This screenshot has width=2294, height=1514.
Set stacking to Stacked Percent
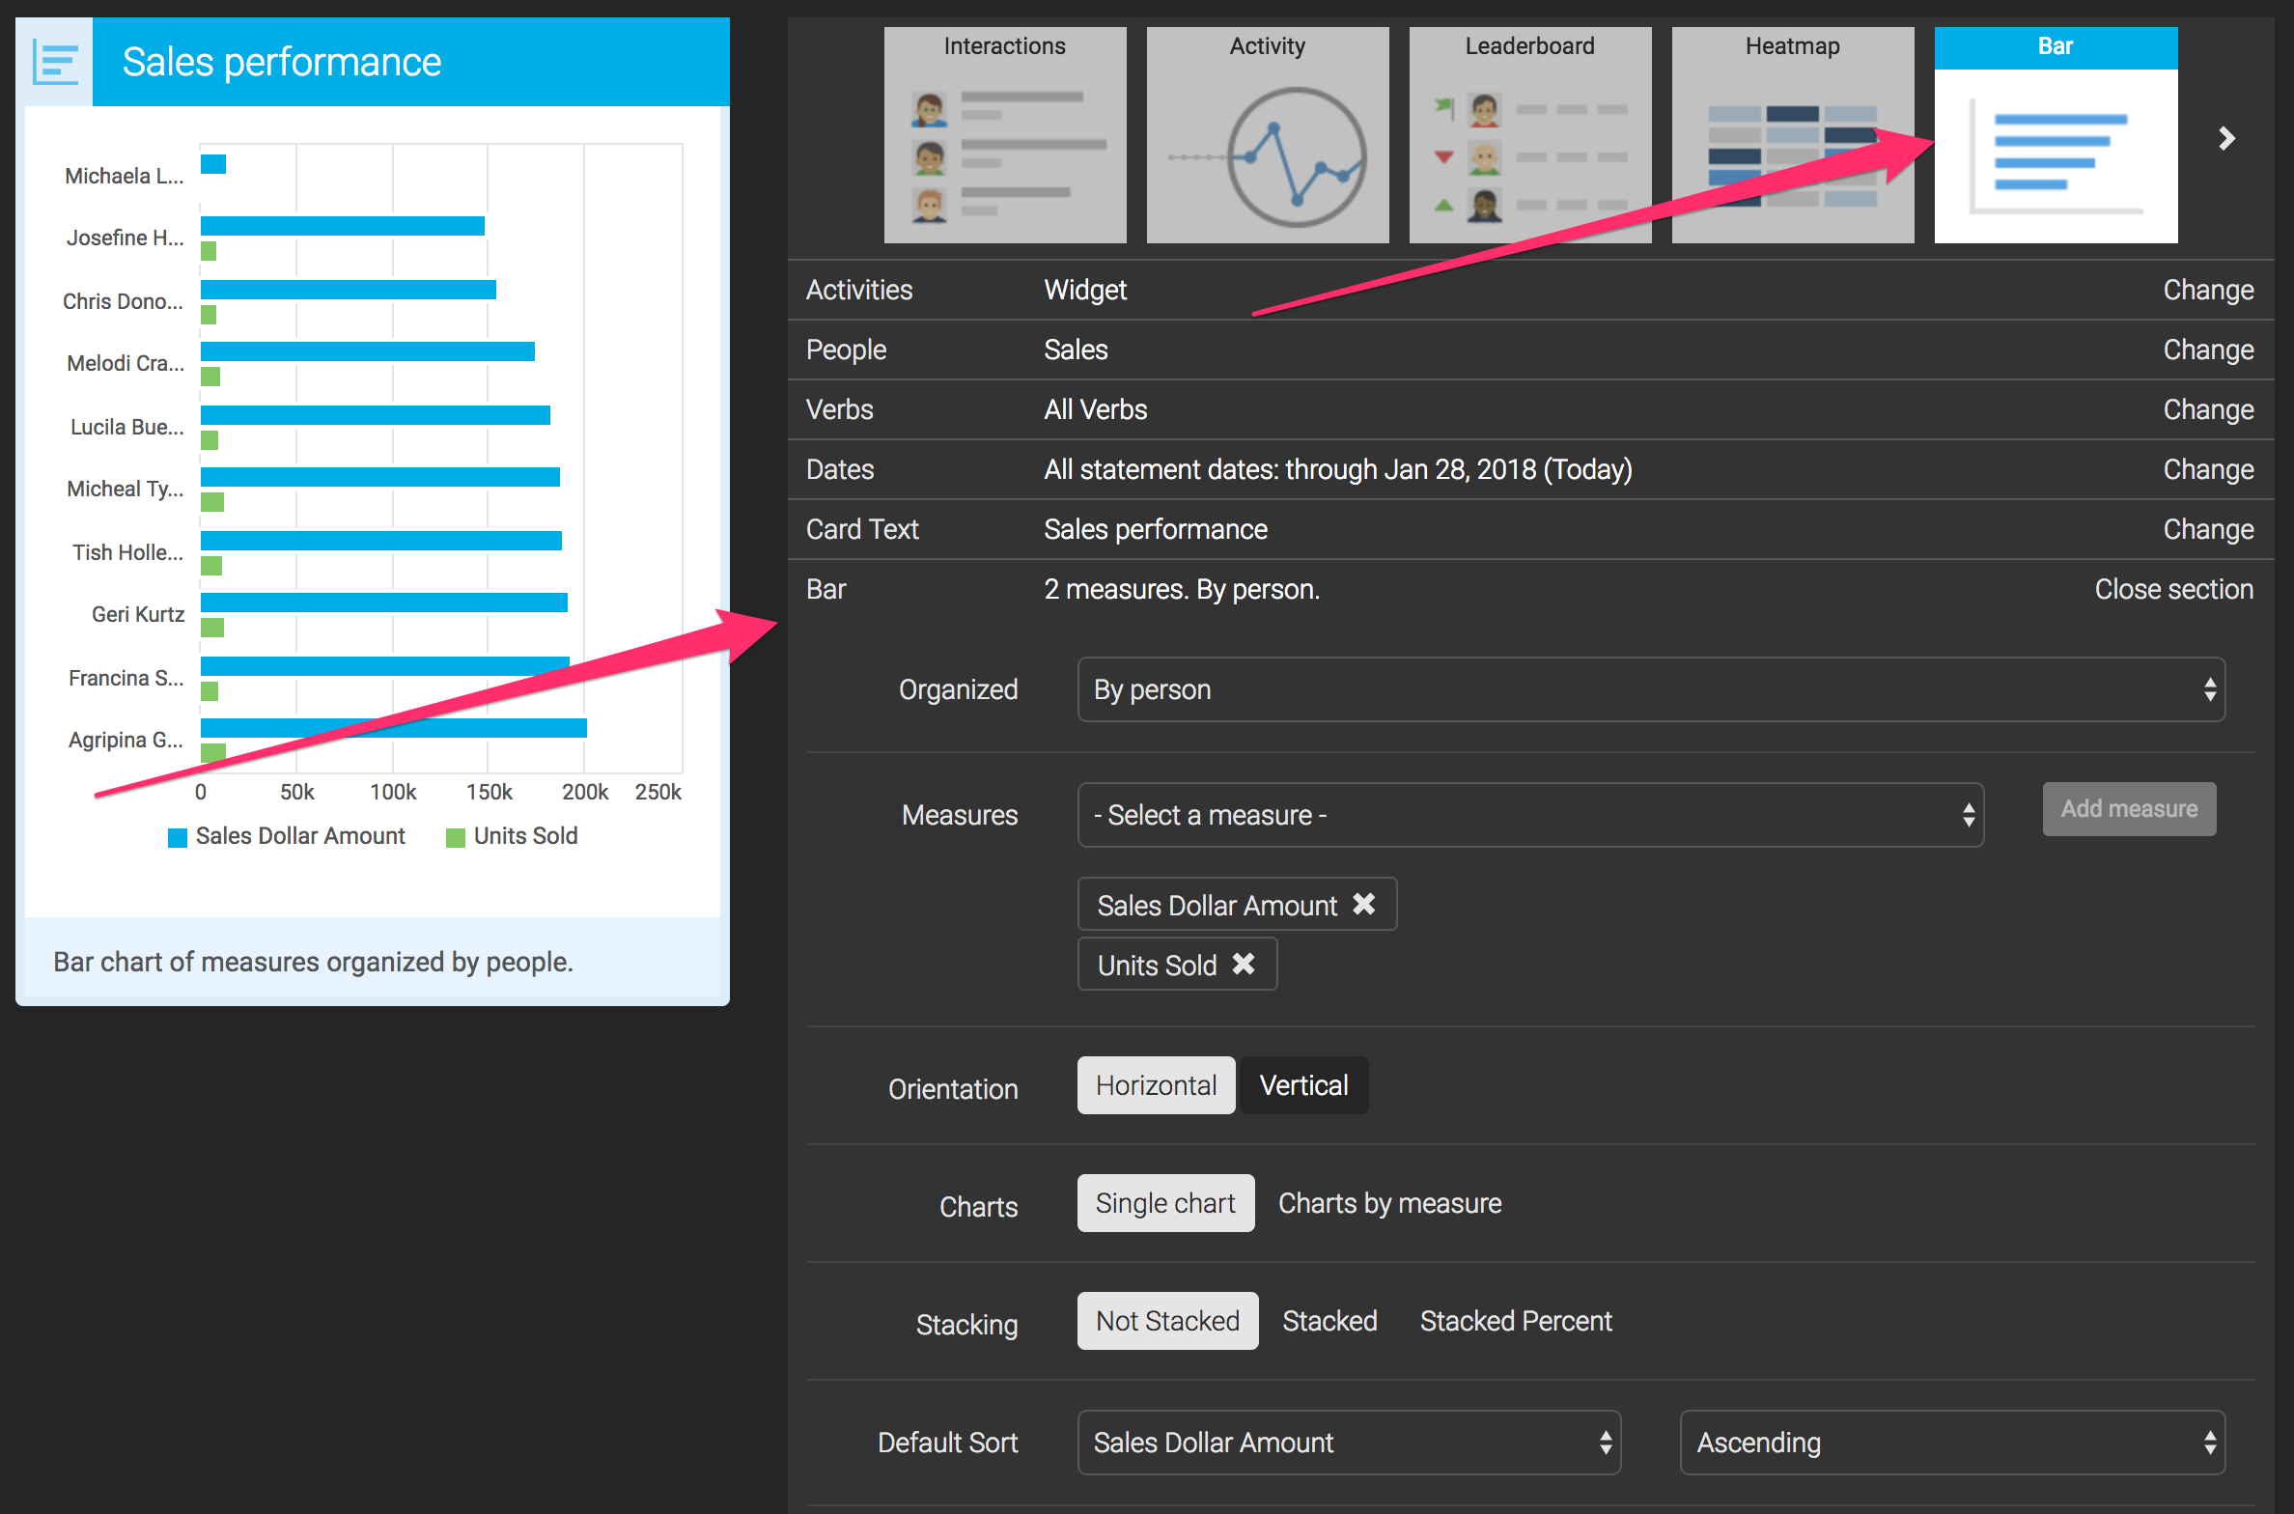pyautogui.click(x=1515, y=1321)
